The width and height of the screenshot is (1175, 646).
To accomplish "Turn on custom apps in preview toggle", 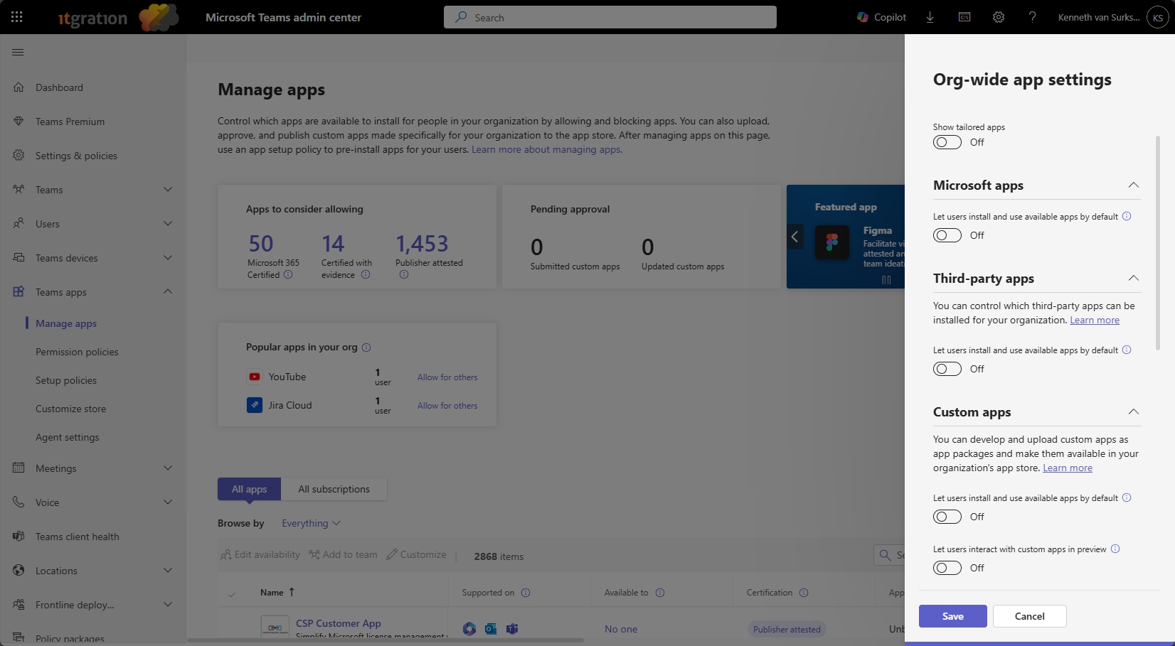I will 947,568.
